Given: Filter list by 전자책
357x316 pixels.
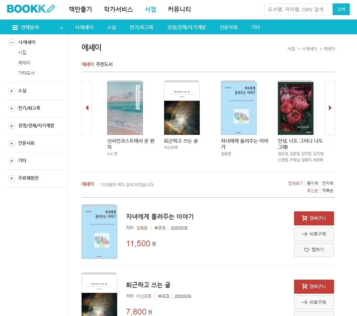Looking at the screenshot, I should point(328,183).
